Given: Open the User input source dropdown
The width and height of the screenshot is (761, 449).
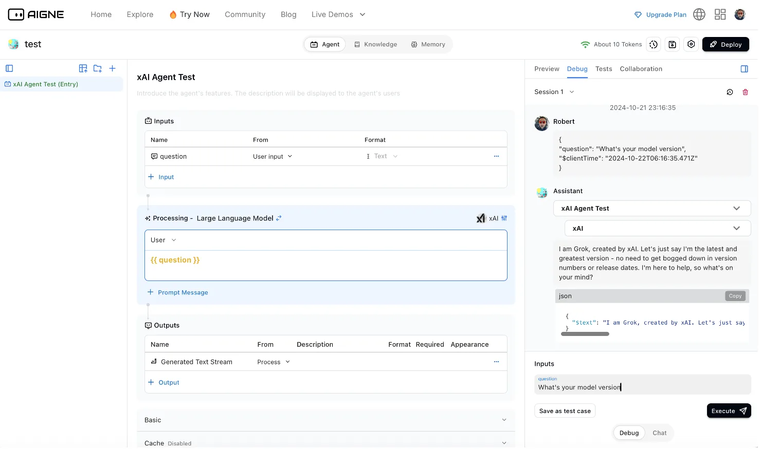Looking at the screenshot, I should tap(273, 157).
